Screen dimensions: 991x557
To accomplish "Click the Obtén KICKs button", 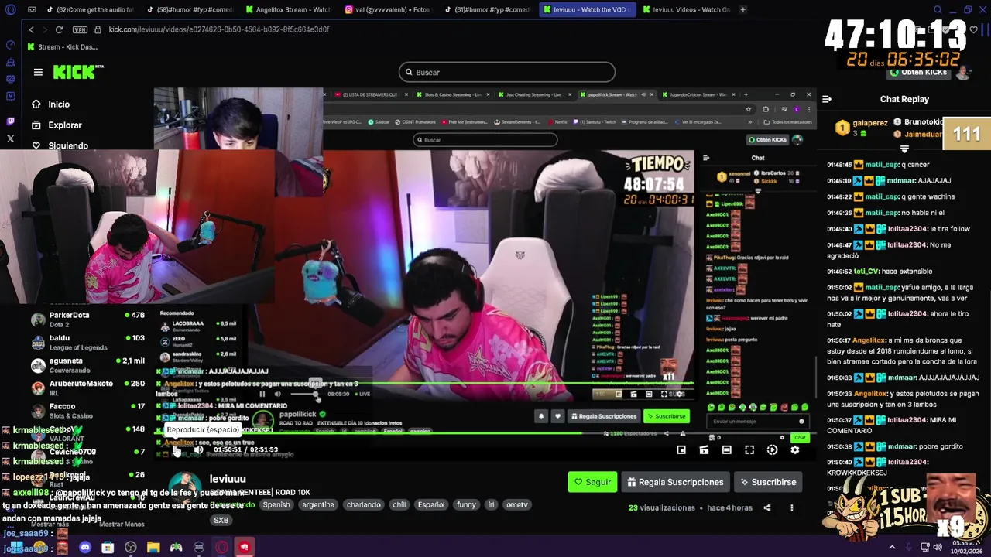I will pos(918,72).
